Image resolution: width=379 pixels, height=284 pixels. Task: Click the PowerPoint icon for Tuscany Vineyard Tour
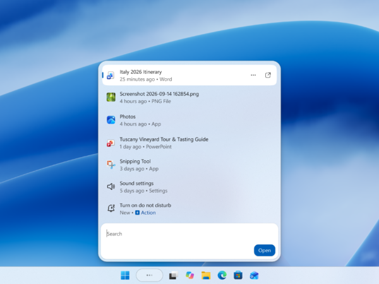click(111, 143)
